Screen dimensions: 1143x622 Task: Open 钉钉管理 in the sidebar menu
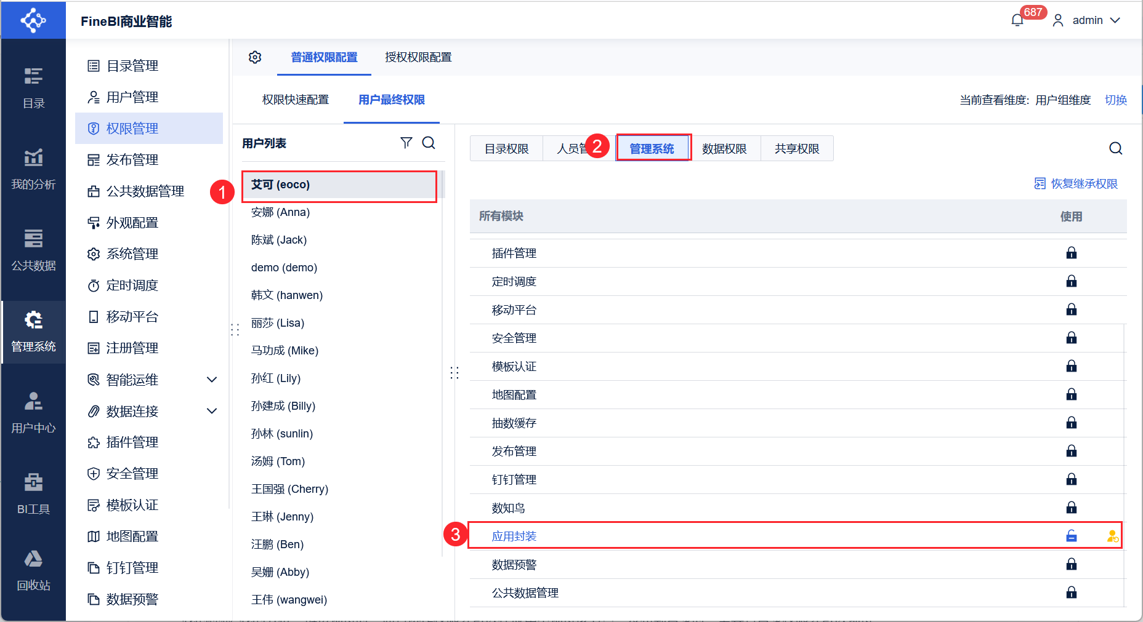[149, 568]
